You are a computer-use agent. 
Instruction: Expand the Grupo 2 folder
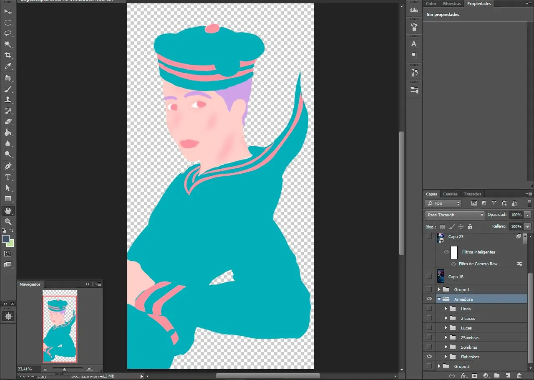pyautogui.click(x=439, y=366)
